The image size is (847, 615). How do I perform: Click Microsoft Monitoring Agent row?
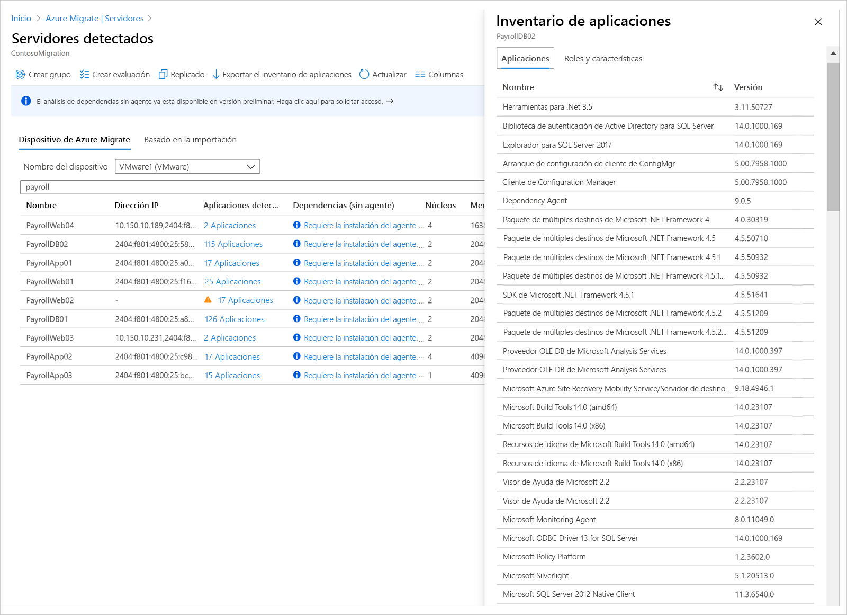[655, 520]
